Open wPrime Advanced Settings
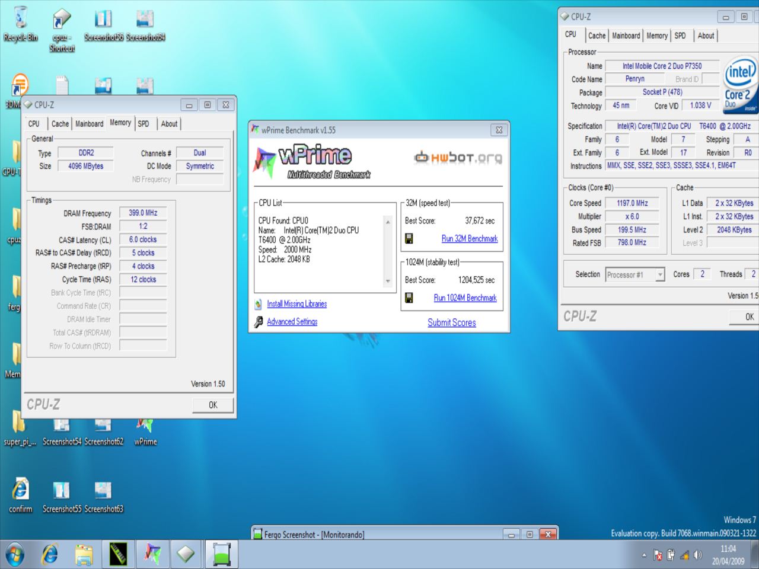This screenshot has height=569, width=759. (x=292, y=321)
